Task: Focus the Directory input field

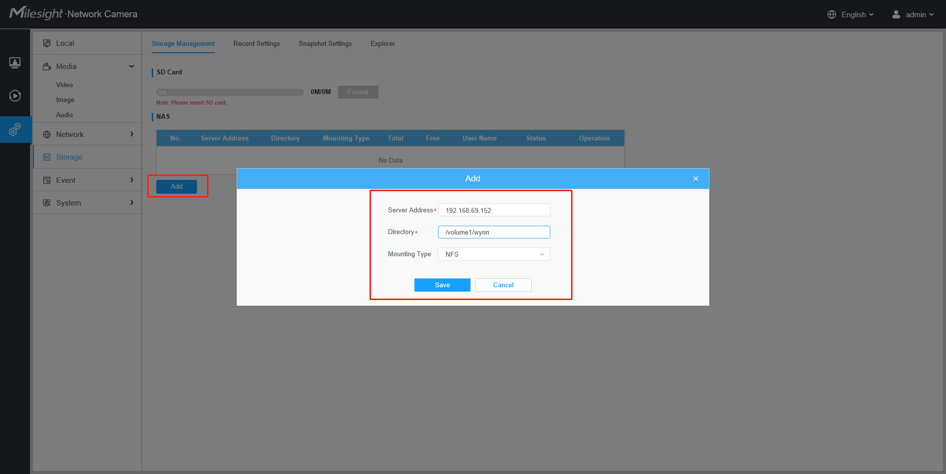Action: pyautogui.click(x=494, y=232)
